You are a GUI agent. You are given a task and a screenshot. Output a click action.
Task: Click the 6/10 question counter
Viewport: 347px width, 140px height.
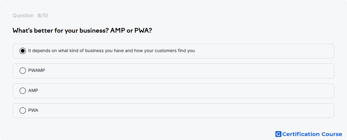[x=43, y=16]
